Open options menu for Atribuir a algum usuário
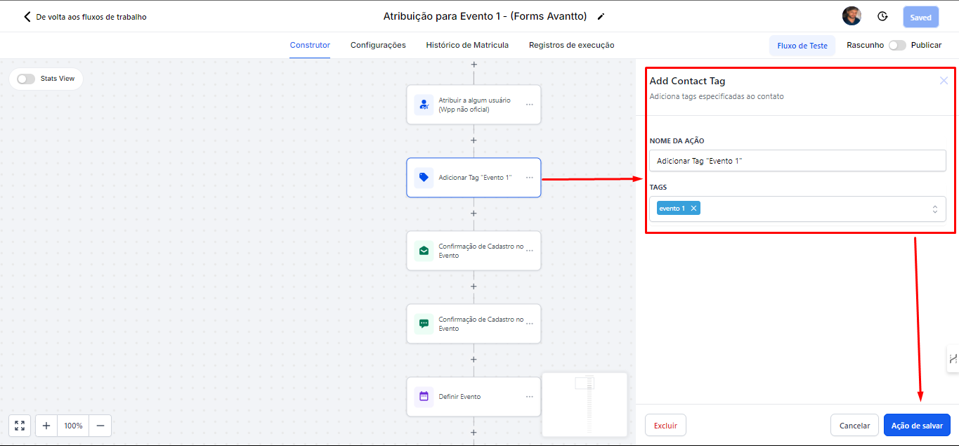Image resolution: width=959 pixels, height=446 pixels. pyautogui.click(x=529, y=105)
